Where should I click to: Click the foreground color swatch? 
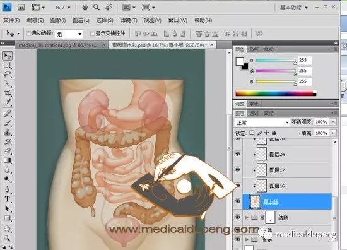point(240,62)
